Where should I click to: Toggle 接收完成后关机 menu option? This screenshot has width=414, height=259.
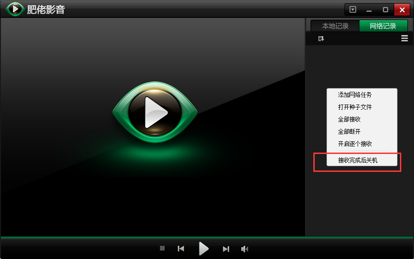click(x=362, y=160)
